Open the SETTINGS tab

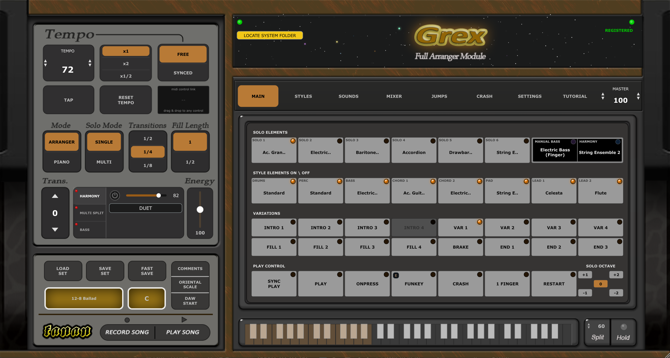[x=529, y=96]
